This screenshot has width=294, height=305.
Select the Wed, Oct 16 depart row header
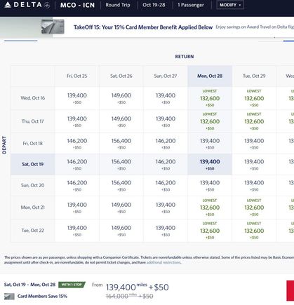click(x=33, y=98)
